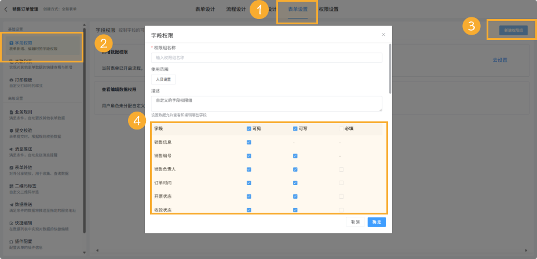Confirm with the 确定 button

(377, 222)
